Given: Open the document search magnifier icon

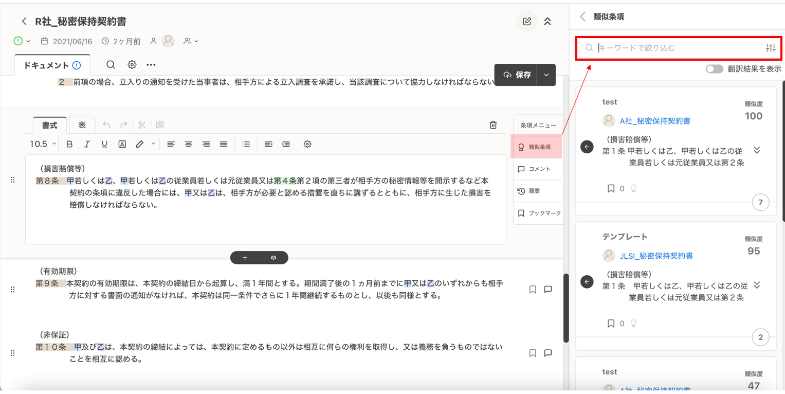Looking at the screenshot, I should [111, 65].
